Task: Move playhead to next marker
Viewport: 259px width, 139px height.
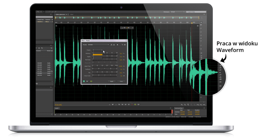Action: tap(129, 104)
